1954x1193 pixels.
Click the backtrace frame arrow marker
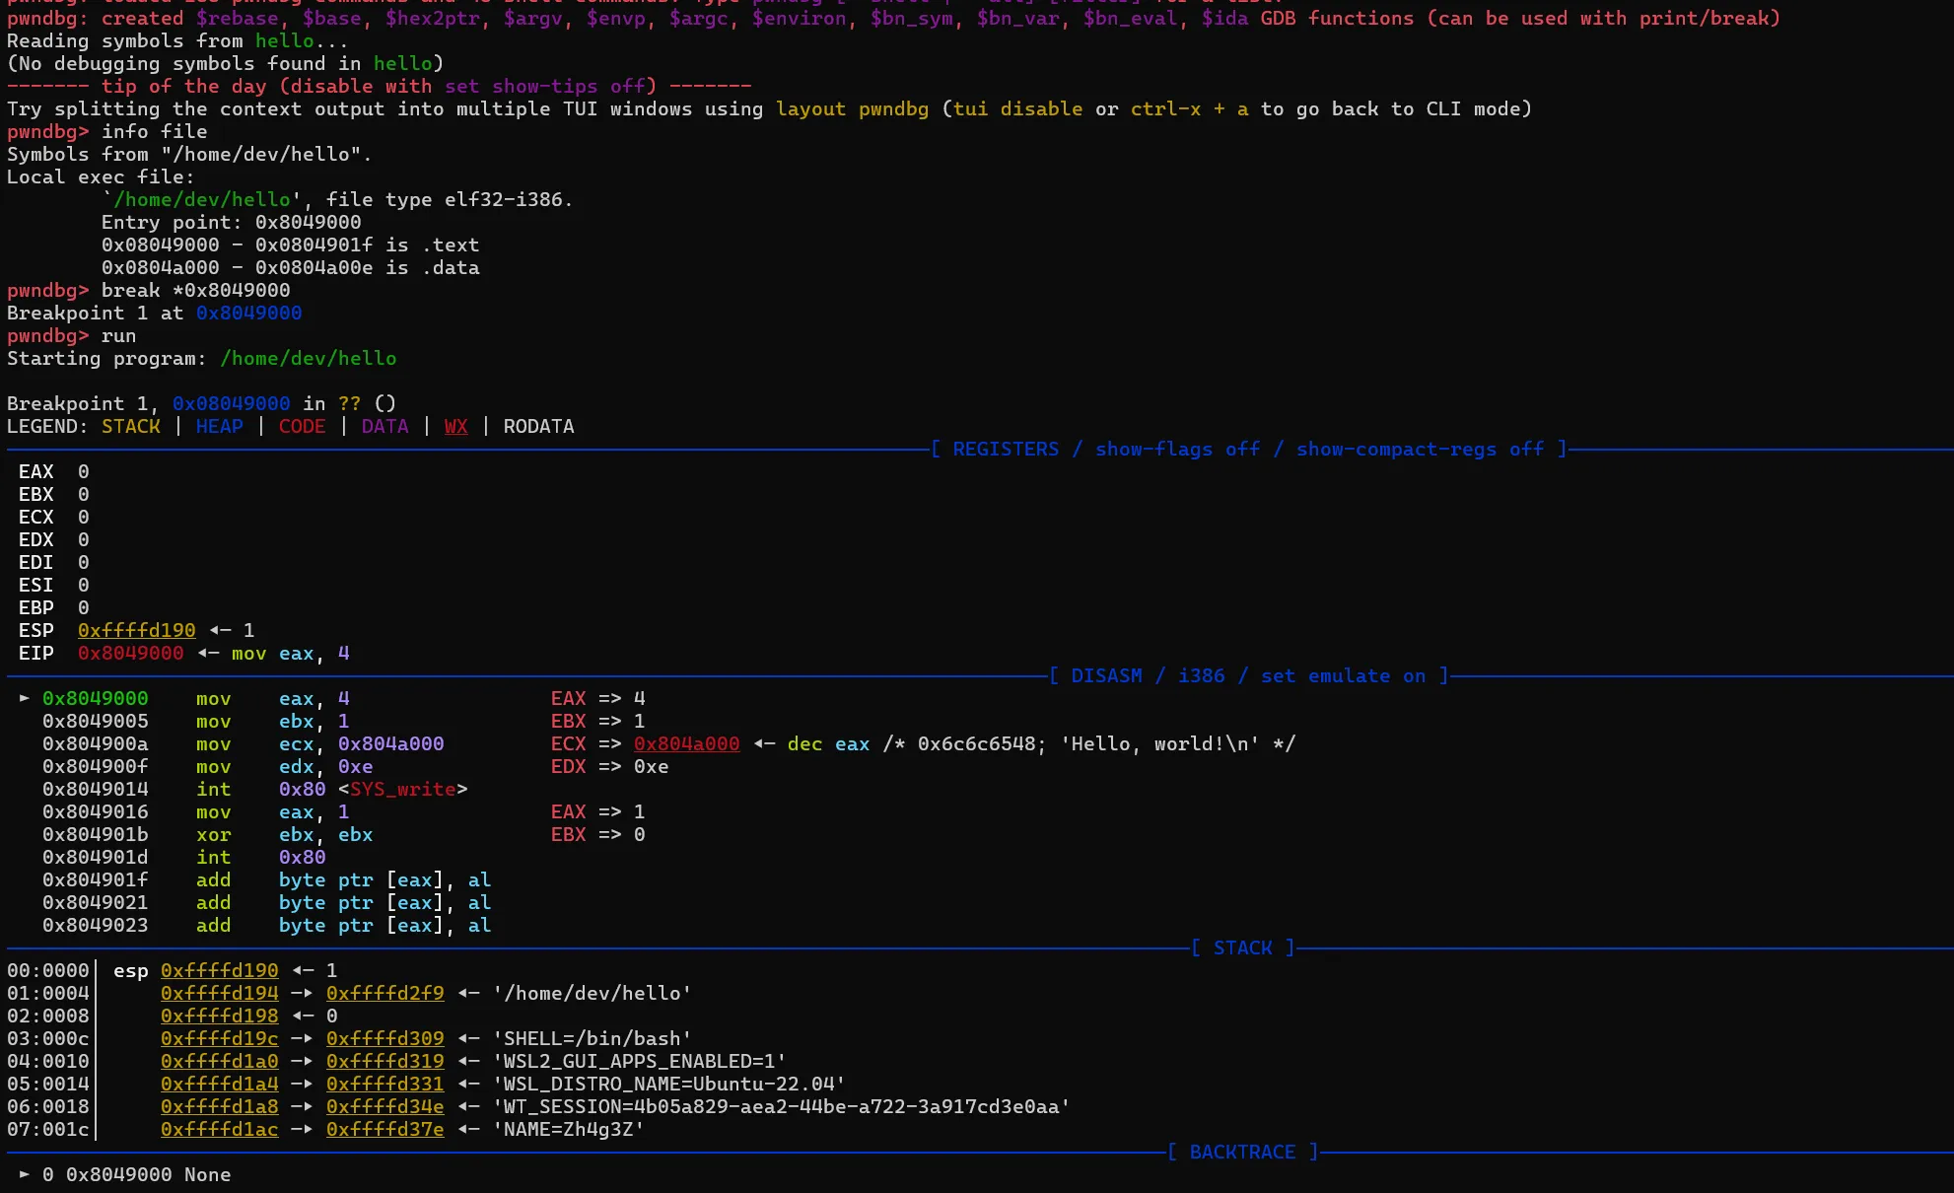tap(24, 1174)
